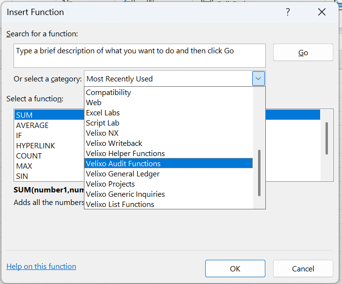Select Velixo General Ledger category

click(x=123, y=174)
